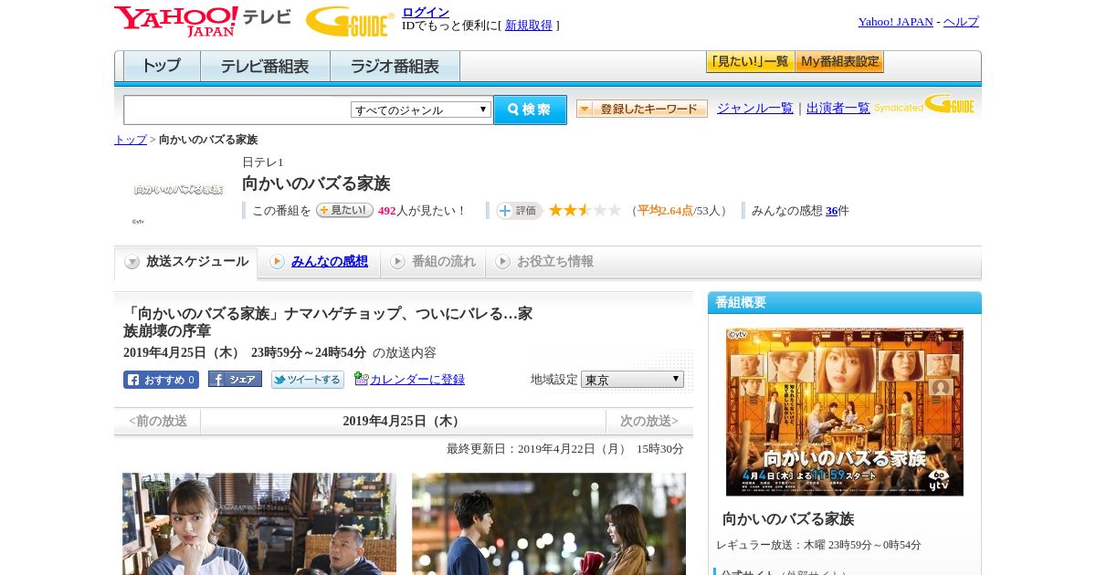Click the Syndicated G-GUIDE logo
The image size is (1096, 575).
tap(924, 104)
